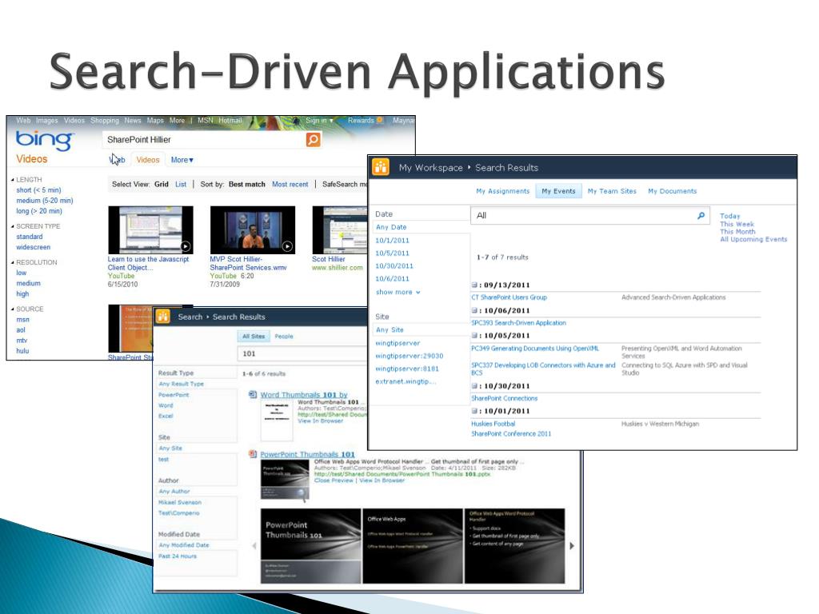Click the Word document icon beside Word Thumbnails 101
The width and height of the screenshot is (819, 614).
click(x=253, y=395)
